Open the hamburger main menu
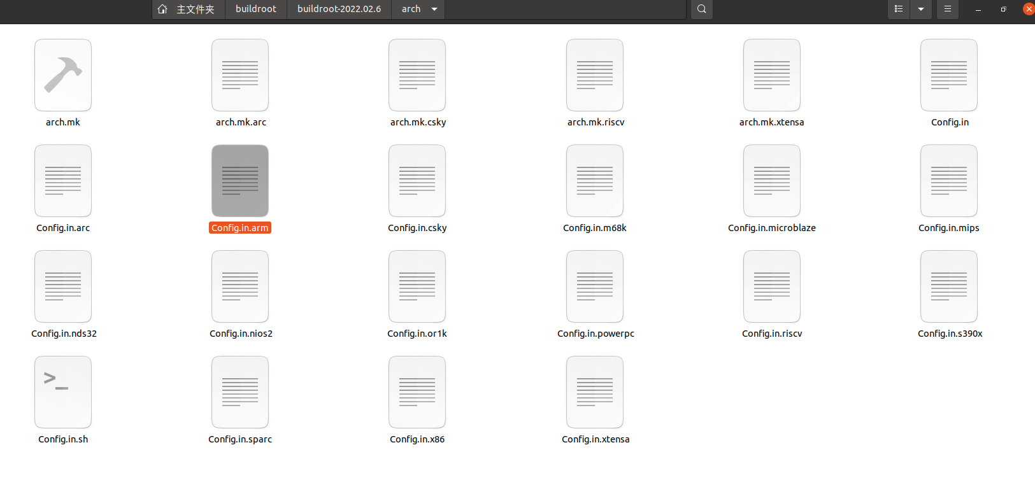The height and width of the screenshot is (494, 1035). 948,9
